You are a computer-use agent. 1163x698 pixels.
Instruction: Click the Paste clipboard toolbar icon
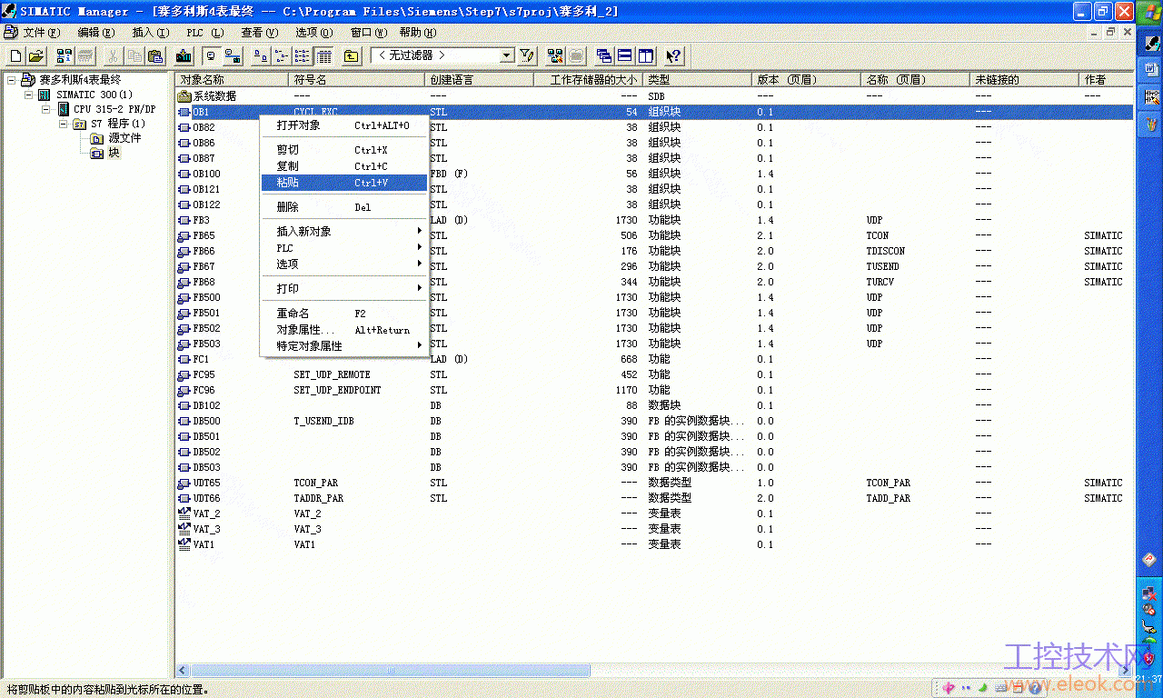click(x=155, y=56)
